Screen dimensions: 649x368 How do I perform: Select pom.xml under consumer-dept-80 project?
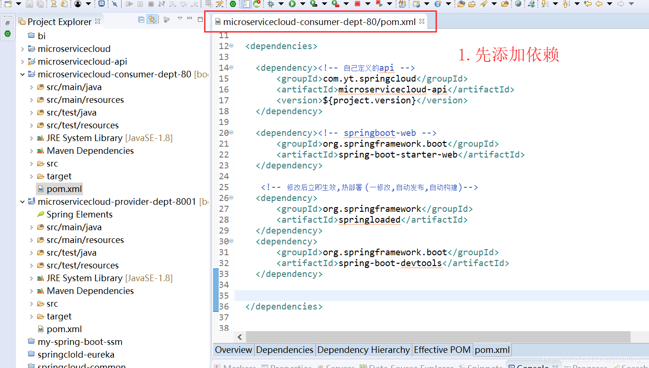pos(64,189)
